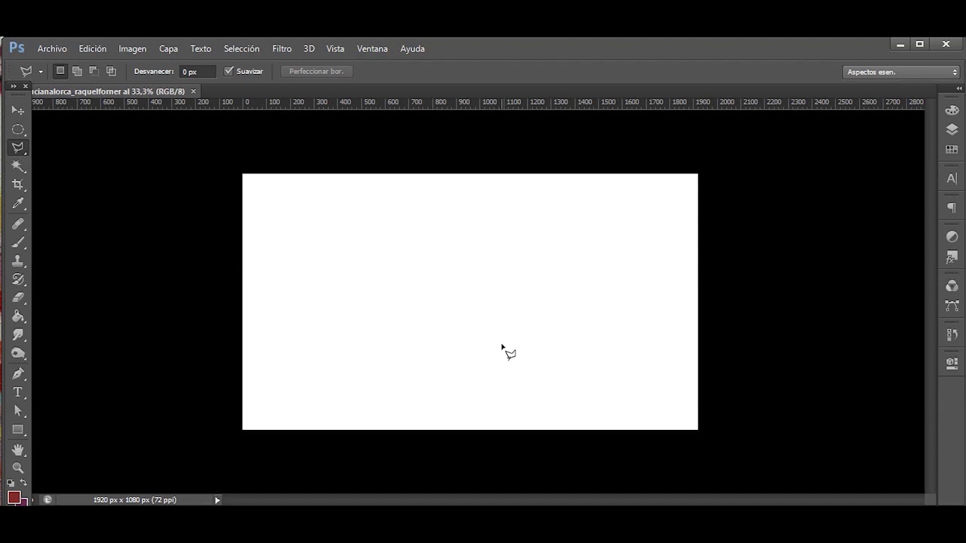The image size is (966, 543).
Task: Open the Vista menu
Action: (x=335, y=48)
